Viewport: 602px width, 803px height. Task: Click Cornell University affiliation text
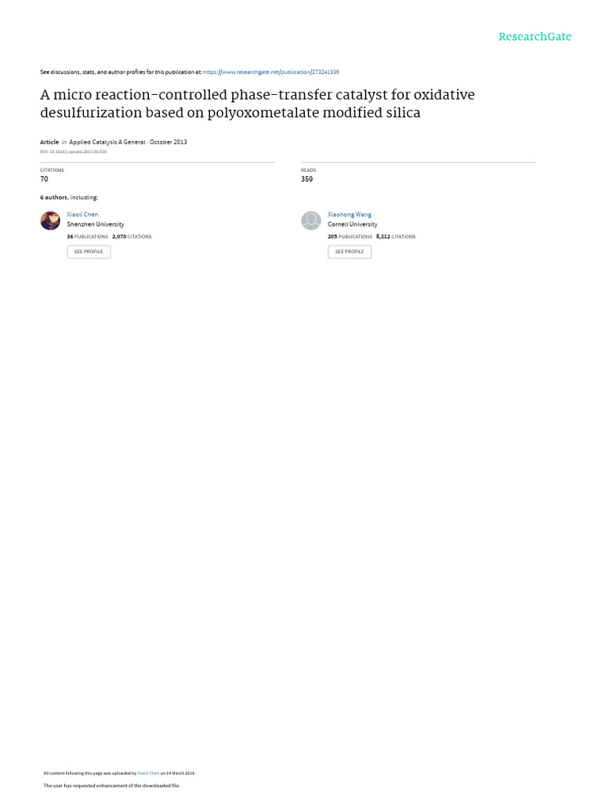[x=352, y=224]
